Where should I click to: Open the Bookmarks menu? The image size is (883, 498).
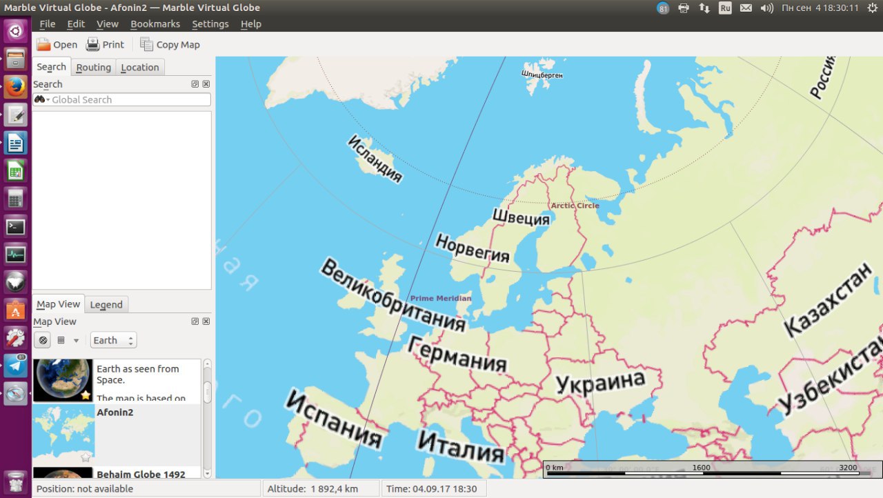point(155,23)
